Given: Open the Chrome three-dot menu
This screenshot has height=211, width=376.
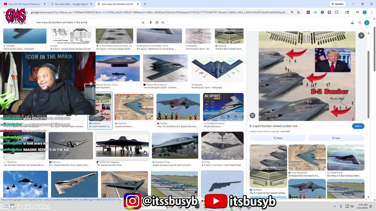Looking at the screenshot, I should tap(372, 12).
